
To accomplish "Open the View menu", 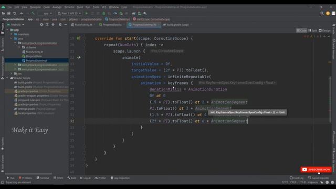I will tap(25, 7).
